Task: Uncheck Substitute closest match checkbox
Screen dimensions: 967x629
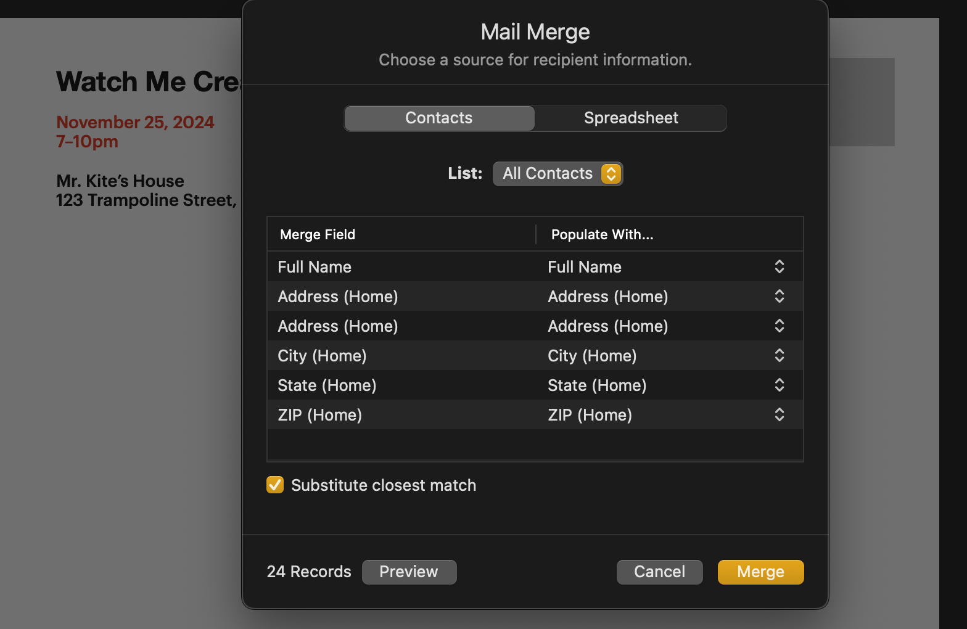Action: [275, 485]
